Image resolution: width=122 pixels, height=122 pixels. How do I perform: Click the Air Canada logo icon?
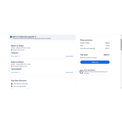coord(12,66)
